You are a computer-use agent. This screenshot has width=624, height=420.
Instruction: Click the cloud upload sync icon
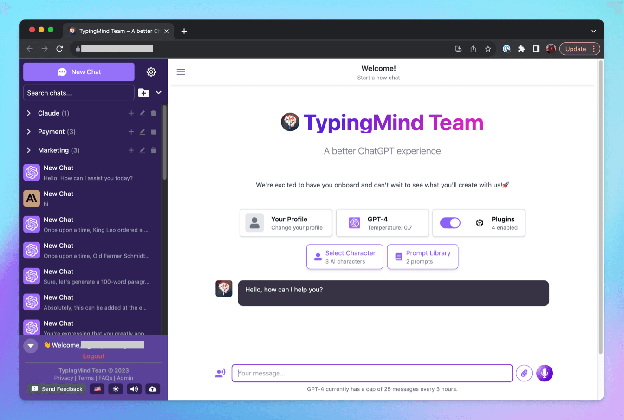click(153, 389)
